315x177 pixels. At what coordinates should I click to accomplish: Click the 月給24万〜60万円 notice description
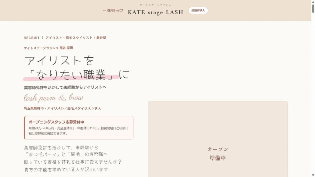coord(78,131)
